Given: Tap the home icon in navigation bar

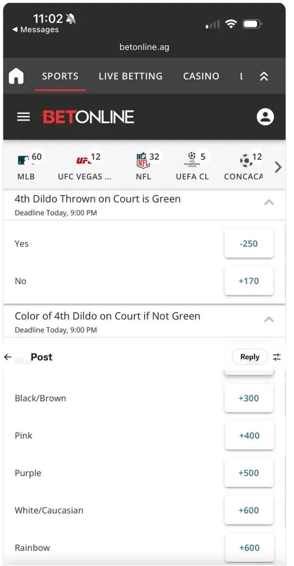Looking at the screenshot, I should [x=16, y=77].
